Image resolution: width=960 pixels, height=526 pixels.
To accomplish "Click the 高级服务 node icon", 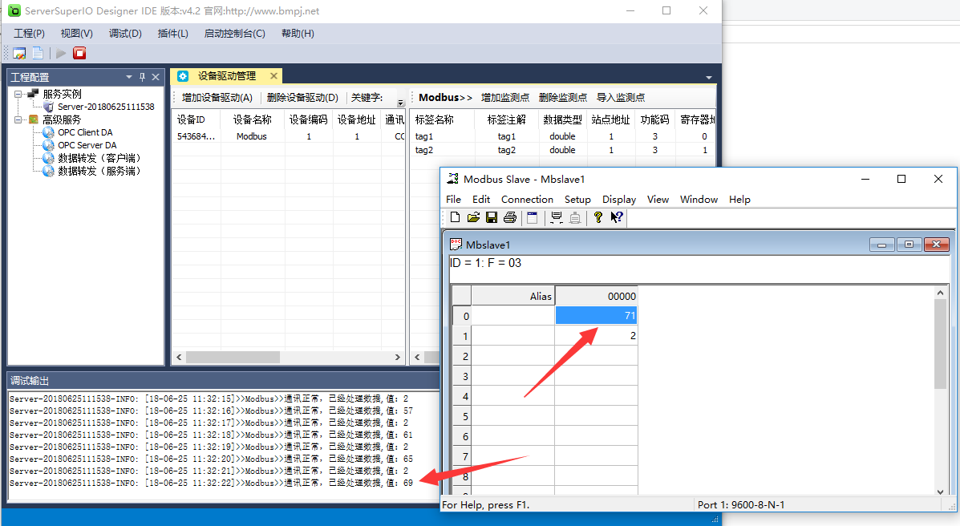I will pyautogui.click(x=34, y=119).
